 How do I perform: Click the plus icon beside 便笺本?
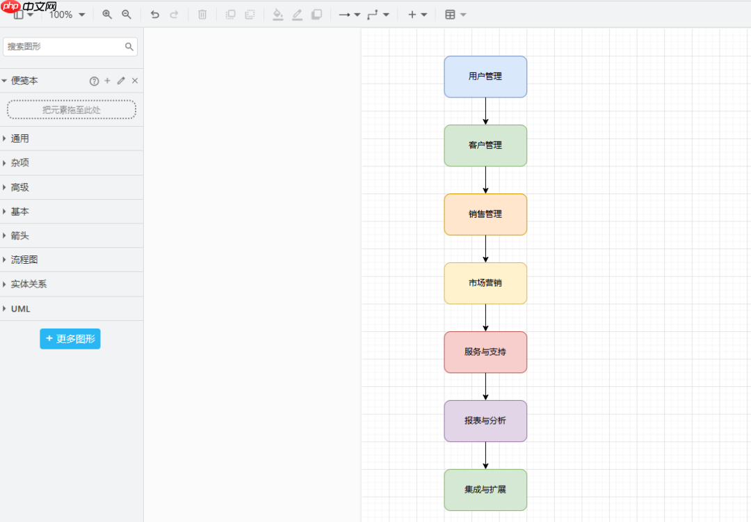[107, 81]
